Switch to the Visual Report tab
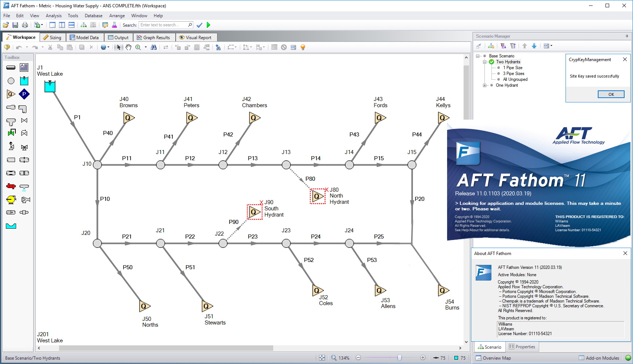 (x=195, y=37)
